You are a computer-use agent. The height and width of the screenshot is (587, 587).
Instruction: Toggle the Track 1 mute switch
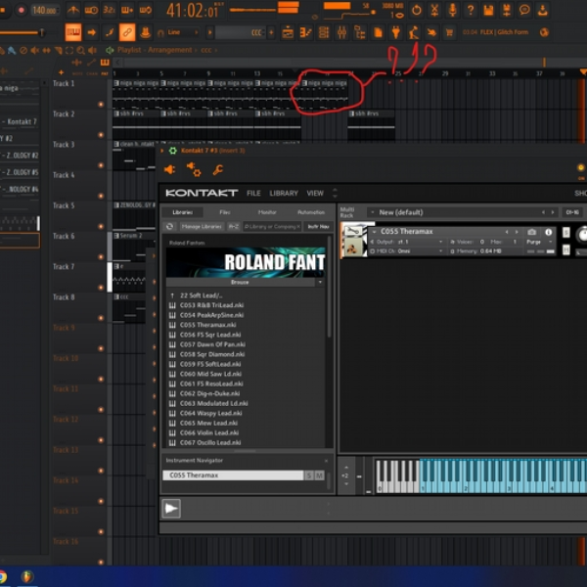101,105
